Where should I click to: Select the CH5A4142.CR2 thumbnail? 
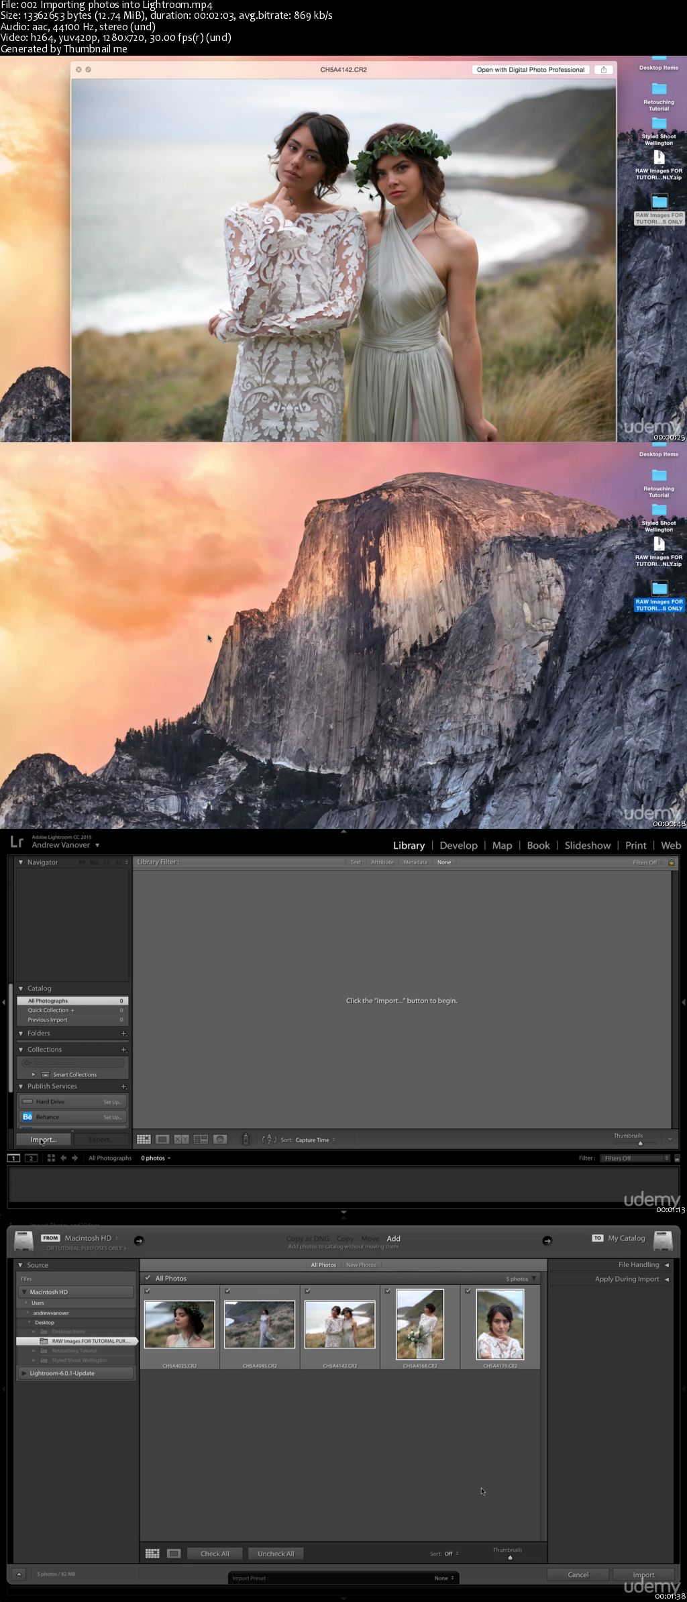[339, 1324]
